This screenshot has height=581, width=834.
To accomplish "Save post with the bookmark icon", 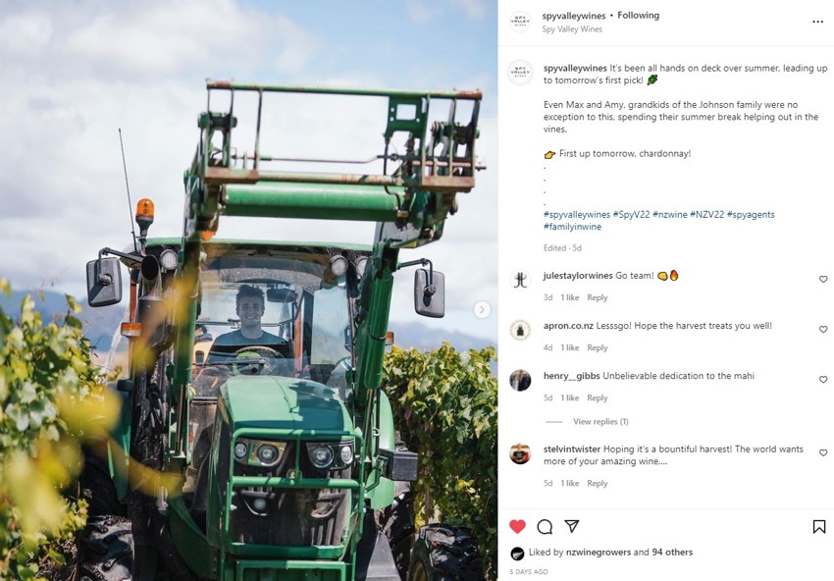I will pyautogui.click(x=819, y=527).
